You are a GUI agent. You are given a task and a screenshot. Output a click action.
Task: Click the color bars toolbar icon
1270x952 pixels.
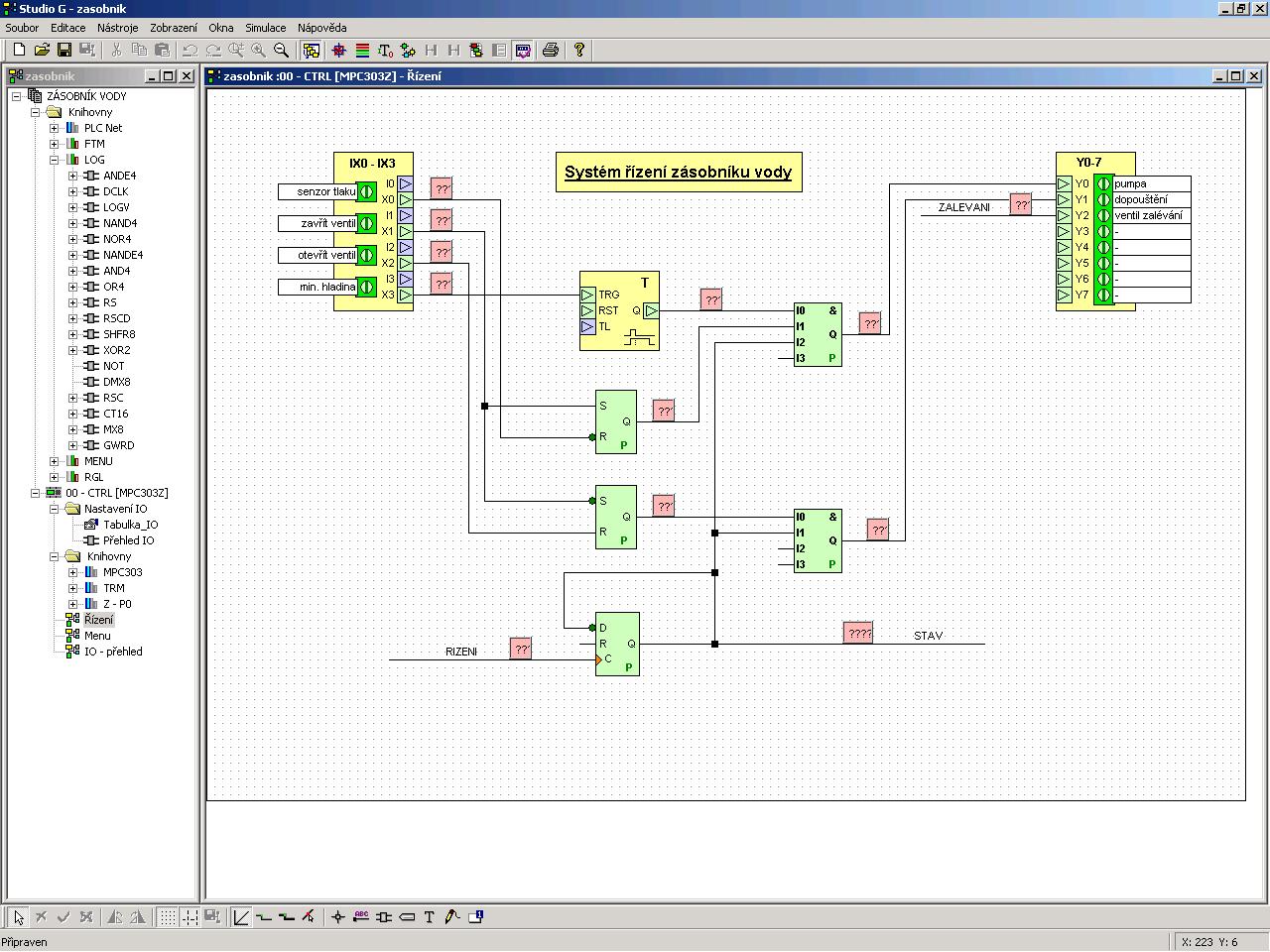(x=362, y=50)
